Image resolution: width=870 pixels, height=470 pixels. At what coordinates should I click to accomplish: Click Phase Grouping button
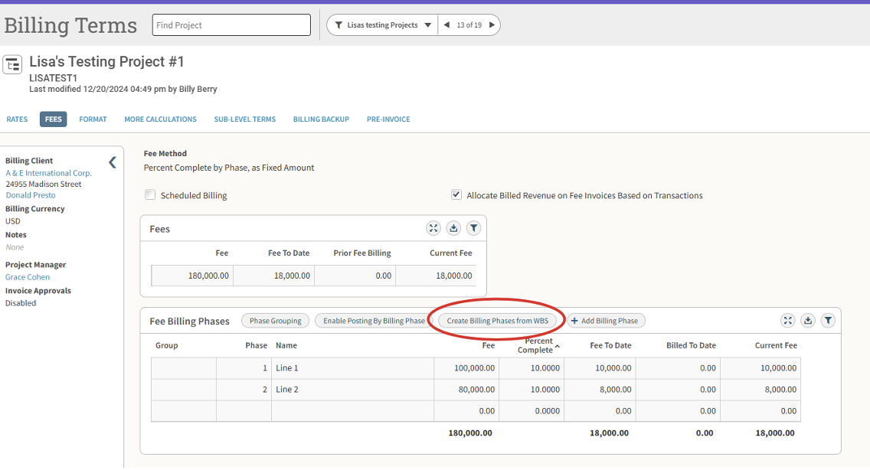(275, 321)
